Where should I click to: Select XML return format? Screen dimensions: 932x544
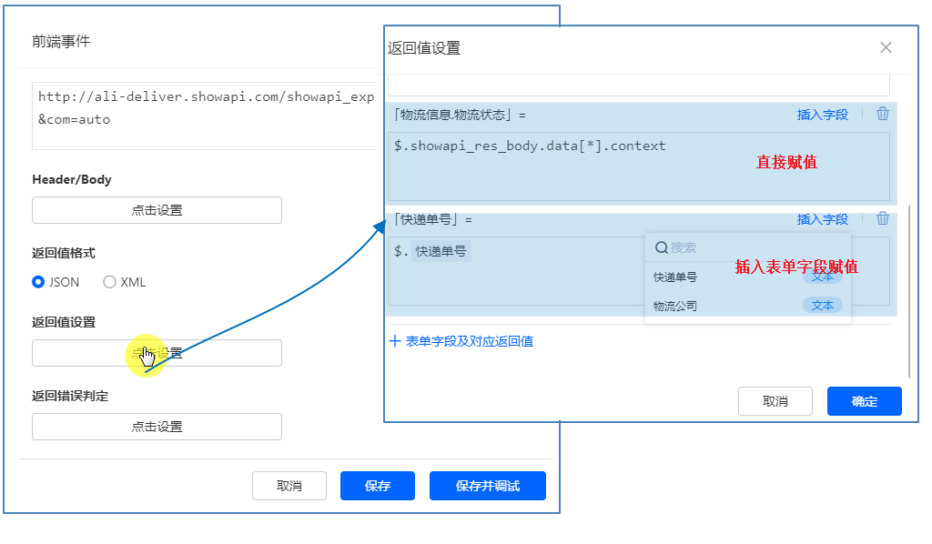[110, 282]
